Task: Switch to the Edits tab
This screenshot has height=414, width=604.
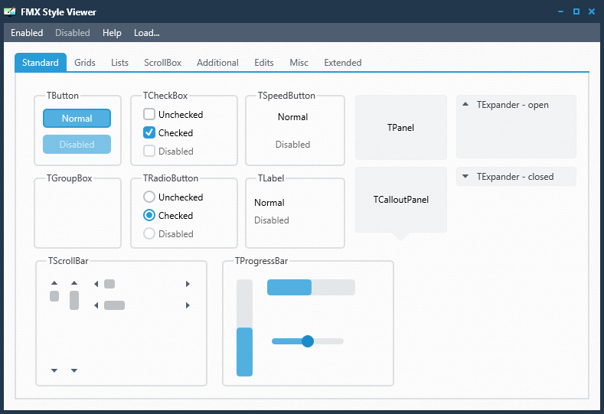Action: 264,63
